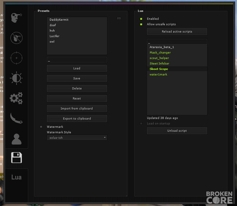Click the Save preset button
The width and height of the screenshot is (237, 206).
77,78
